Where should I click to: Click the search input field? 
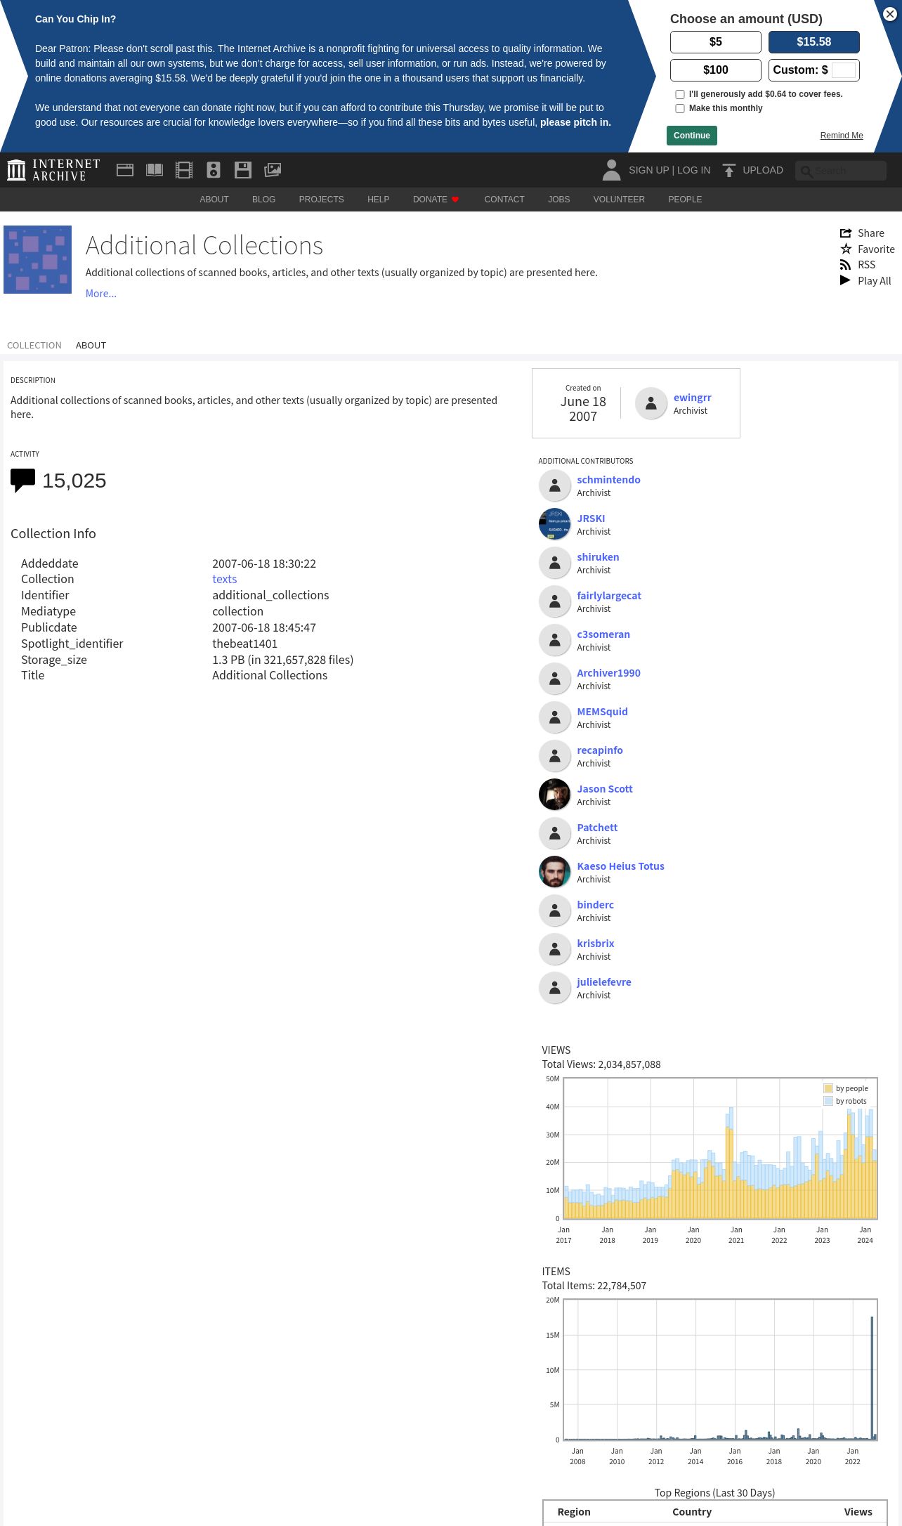pos(841,171)
